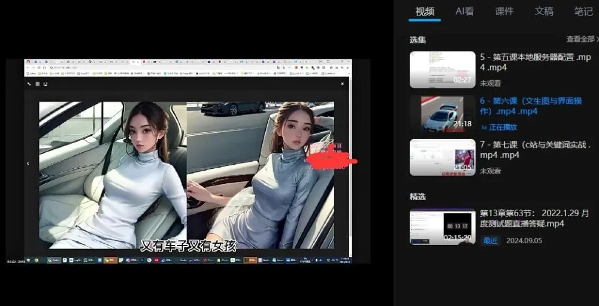Open the 文稿 tab
The width and height of the screenshot is (599, 306).
coord(544,11)
